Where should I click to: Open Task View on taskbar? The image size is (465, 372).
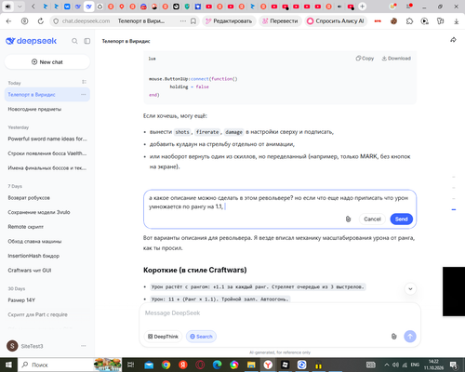pyautogui.click(x=131, y=365)
